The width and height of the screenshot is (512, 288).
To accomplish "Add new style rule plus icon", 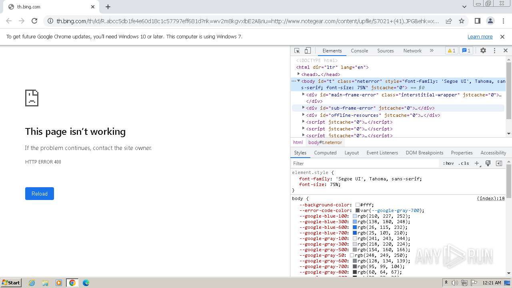I will click(477, 163).
